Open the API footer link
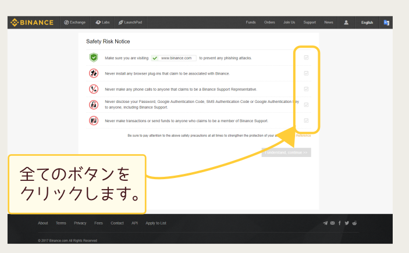Image resolution: width=409 pixels, height=253 pixels. point(134,223)
